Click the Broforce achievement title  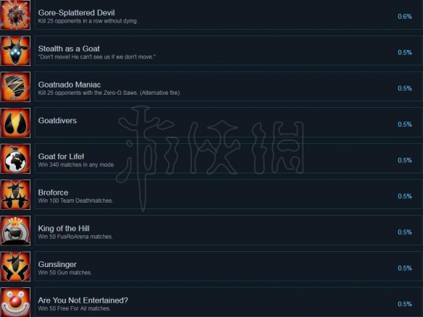[53, 193]
